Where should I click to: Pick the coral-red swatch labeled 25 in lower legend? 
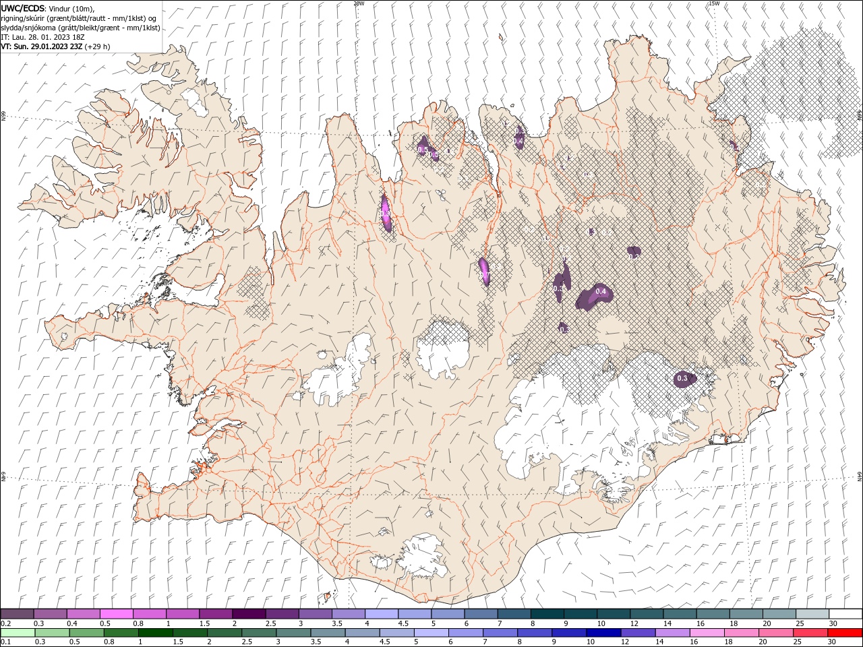810,632
